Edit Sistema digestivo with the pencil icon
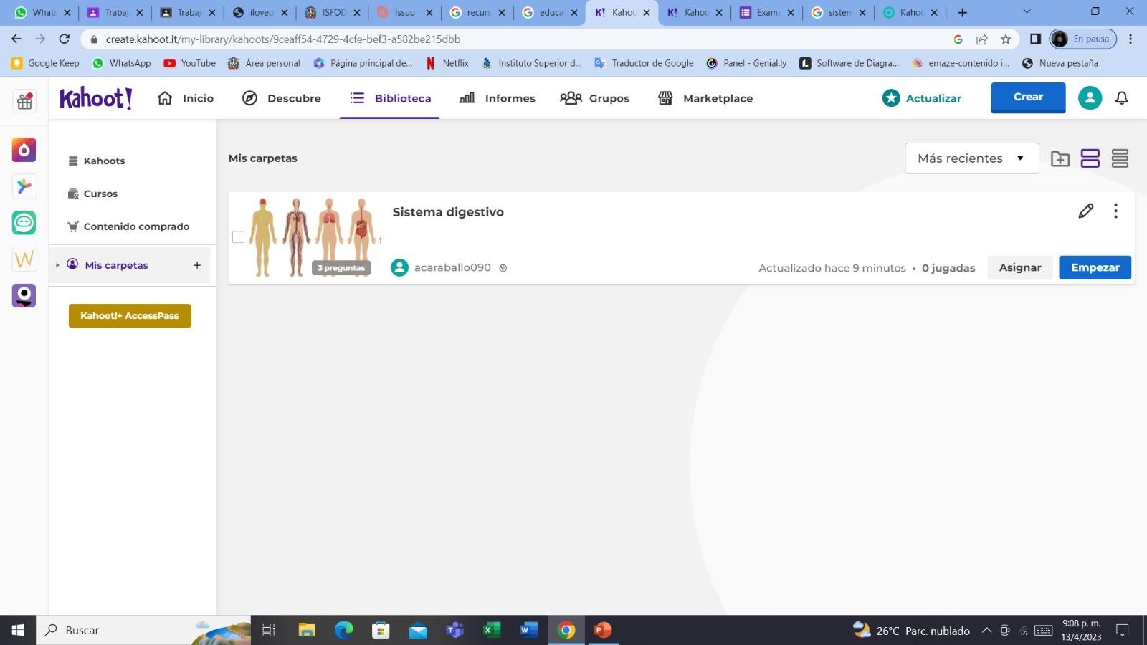The width and height of the screenshot is (1147, 645). tap(1086, 211)
